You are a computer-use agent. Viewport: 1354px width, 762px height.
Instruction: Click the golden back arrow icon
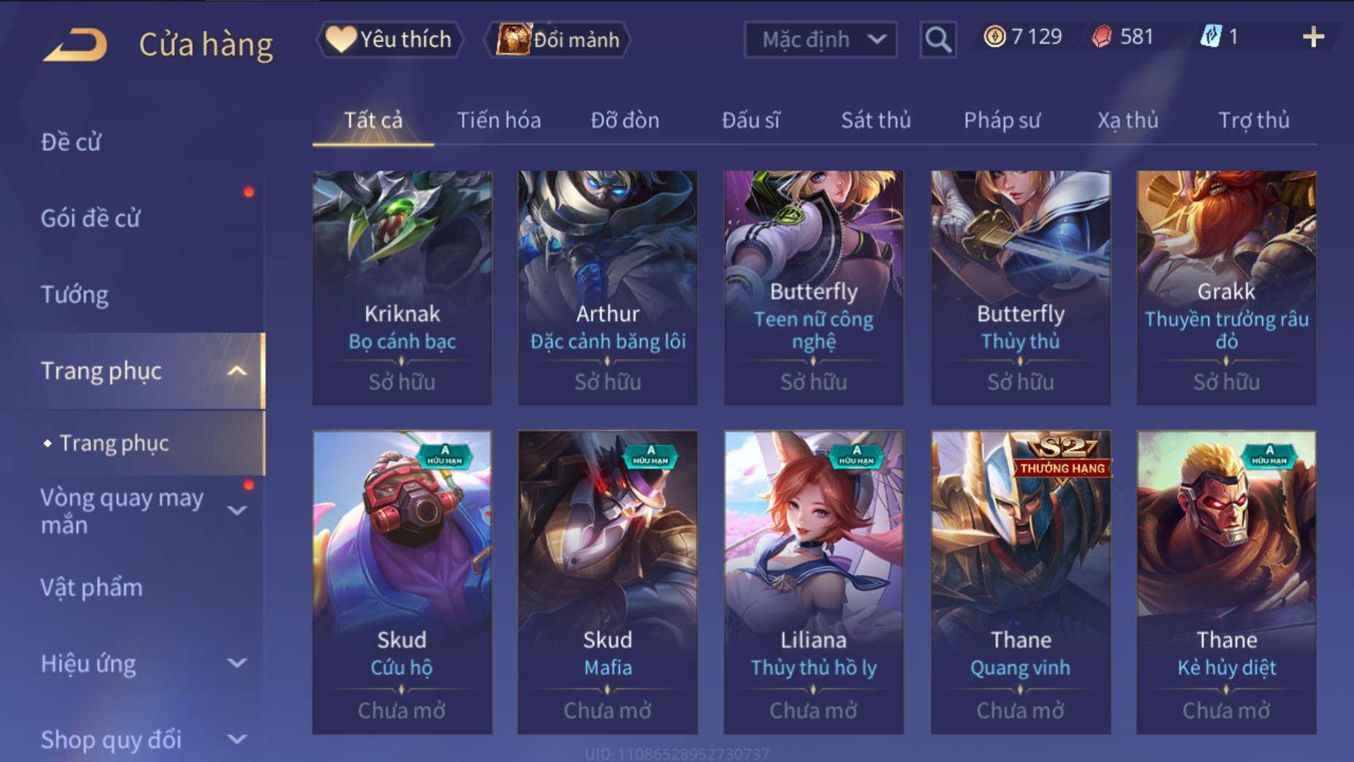pyautogui.click(x=75, y=44)
